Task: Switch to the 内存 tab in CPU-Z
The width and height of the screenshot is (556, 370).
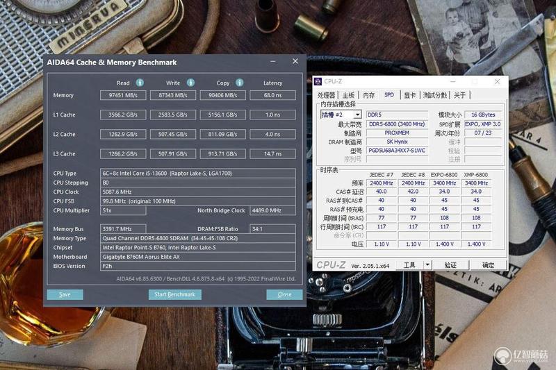Action: [x=369, y=95]
